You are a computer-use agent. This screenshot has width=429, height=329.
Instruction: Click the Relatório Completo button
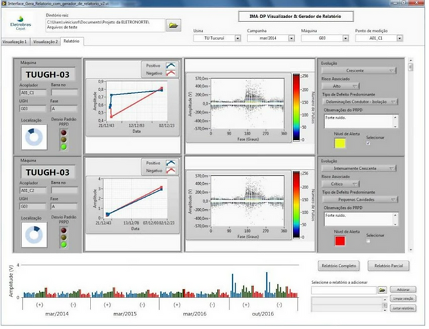[339, 266]
